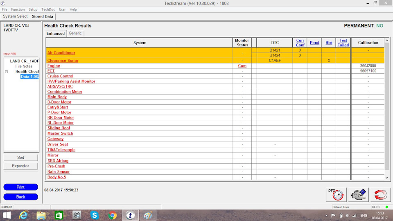Launch Internet Explorer from taskbar
The height and width of the screenshot is (221, 393).
click(x=23, y=215)
